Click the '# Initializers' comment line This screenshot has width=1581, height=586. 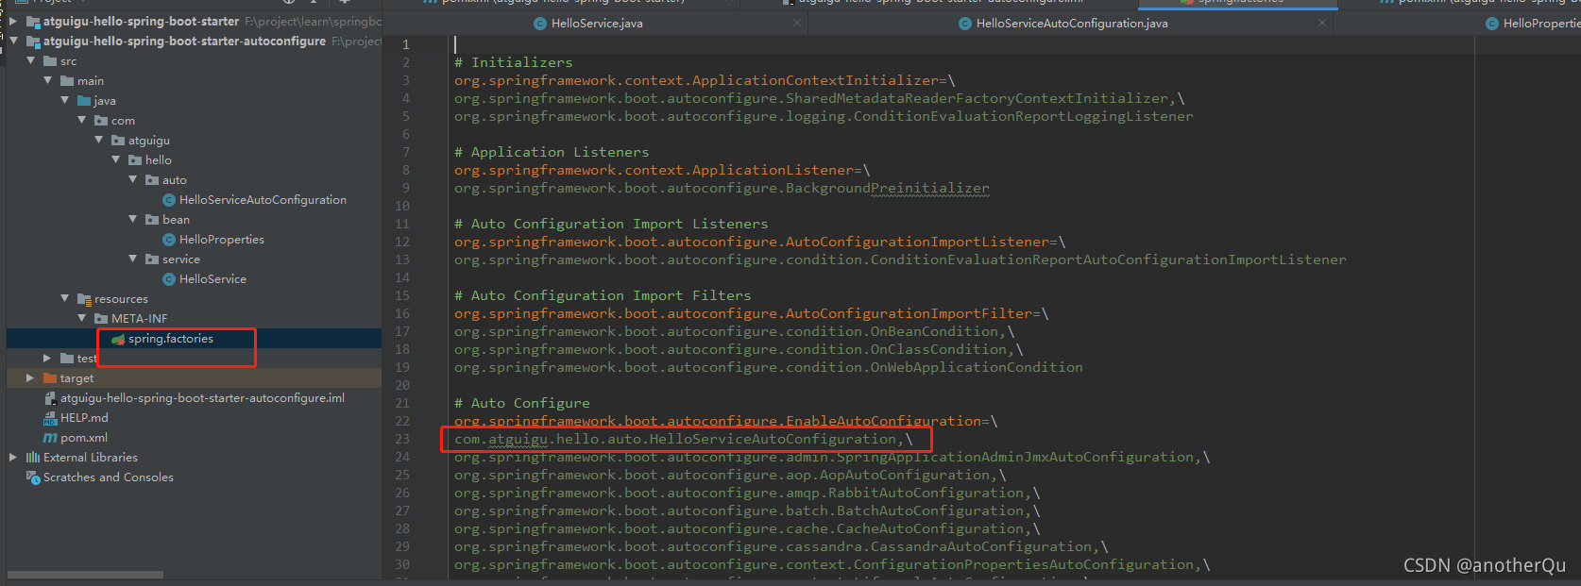(x=513, y=62)
